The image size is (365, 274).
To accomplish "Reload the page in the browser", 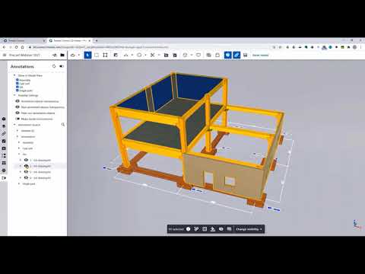I will (16, 47).
